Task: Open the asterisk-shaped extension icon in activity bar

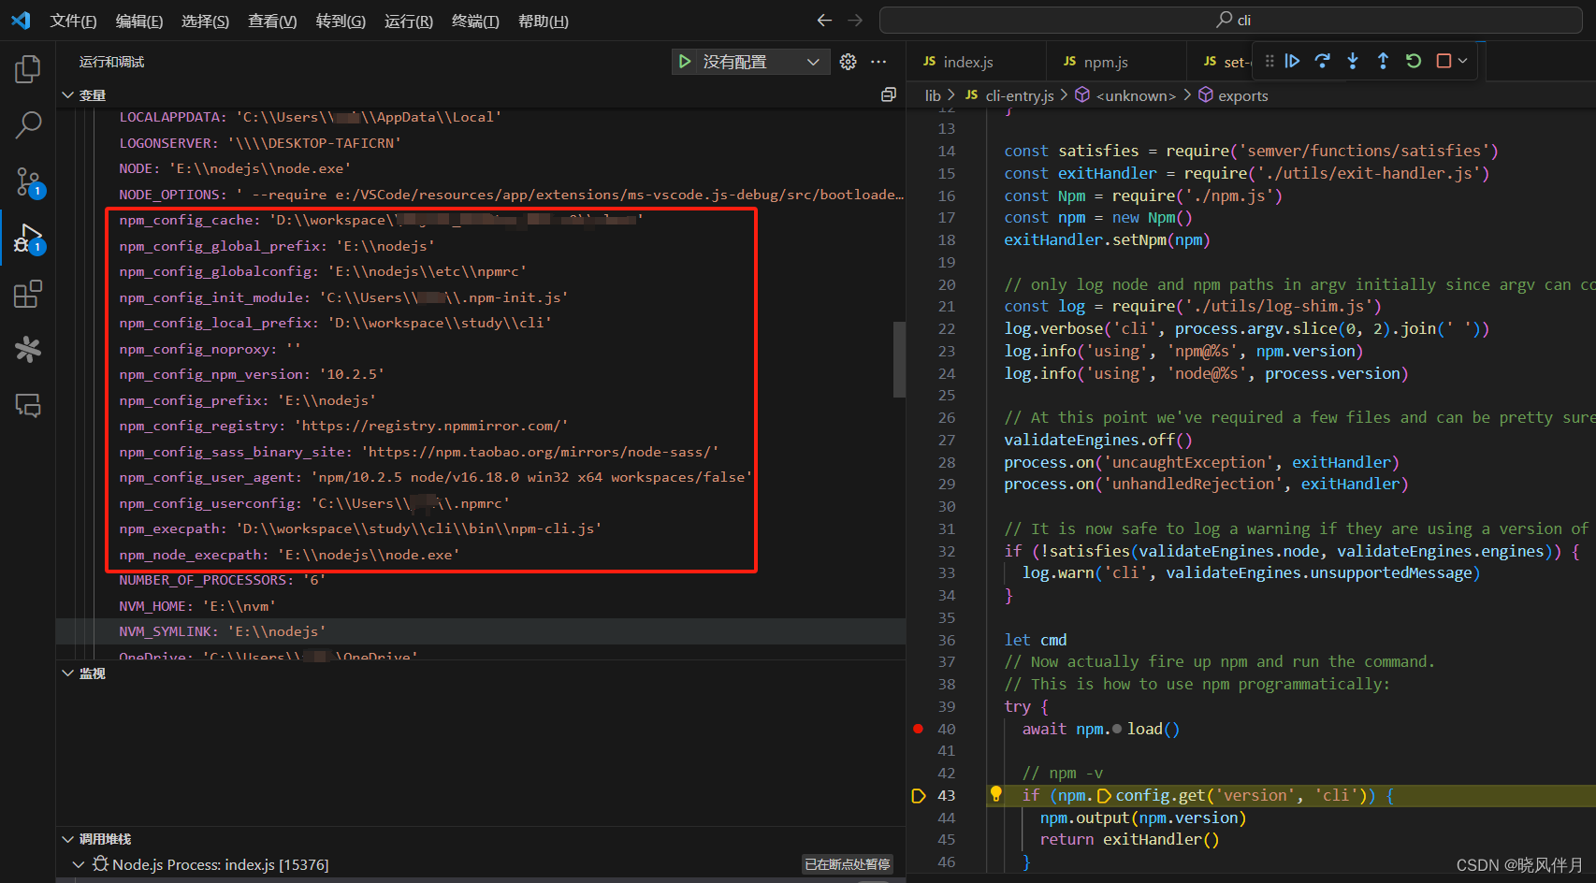Action: pyautogui.click(x=28, y=350)
